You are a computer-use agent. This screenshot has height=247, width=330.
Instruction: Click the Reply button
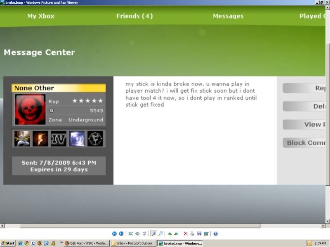tap(304, 88)
